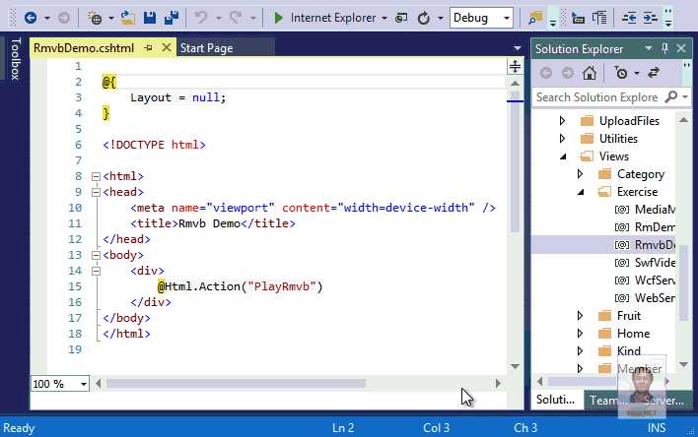Click the Save All icon

(172, 18)
